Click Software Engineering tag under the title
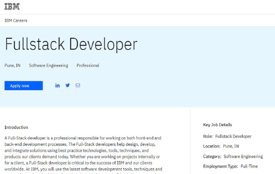 coord(48,66)
